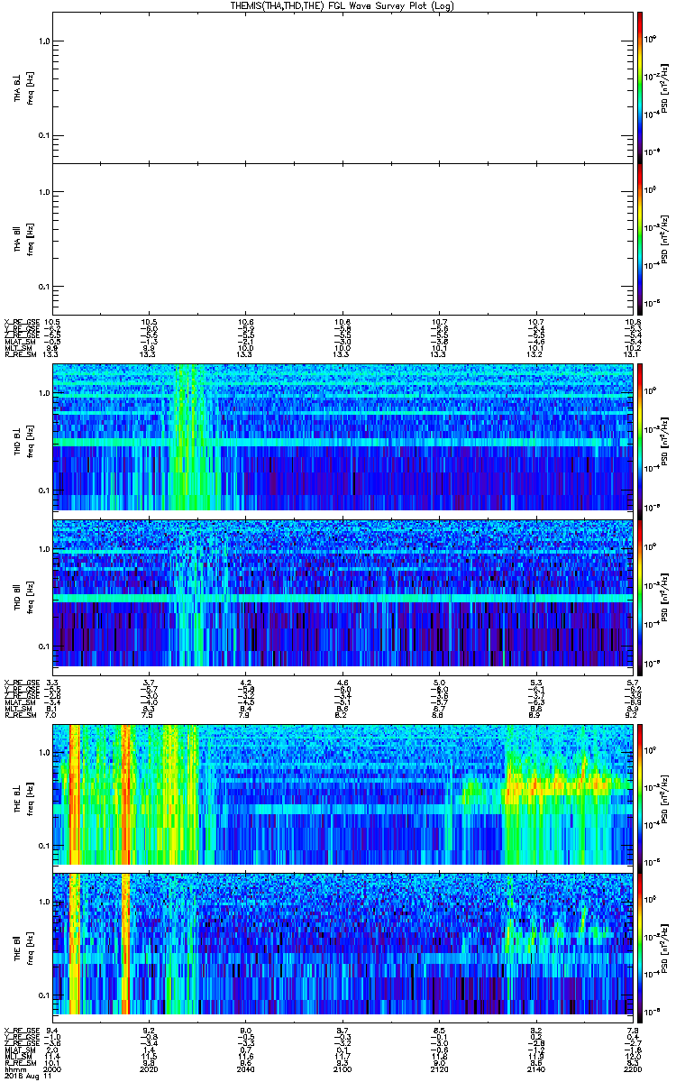Click the 2120 time tick label

[439, 1068]
